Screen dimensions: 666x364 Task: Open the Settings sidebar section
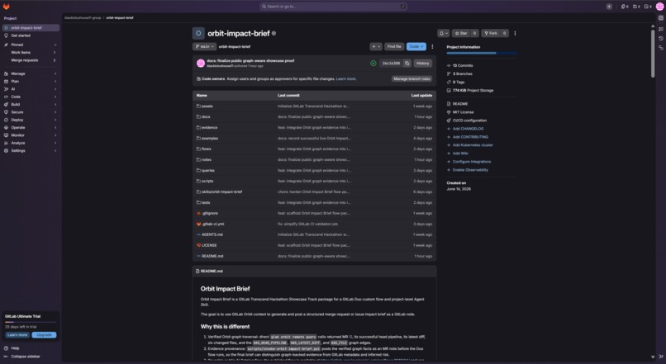click(30, 150)
